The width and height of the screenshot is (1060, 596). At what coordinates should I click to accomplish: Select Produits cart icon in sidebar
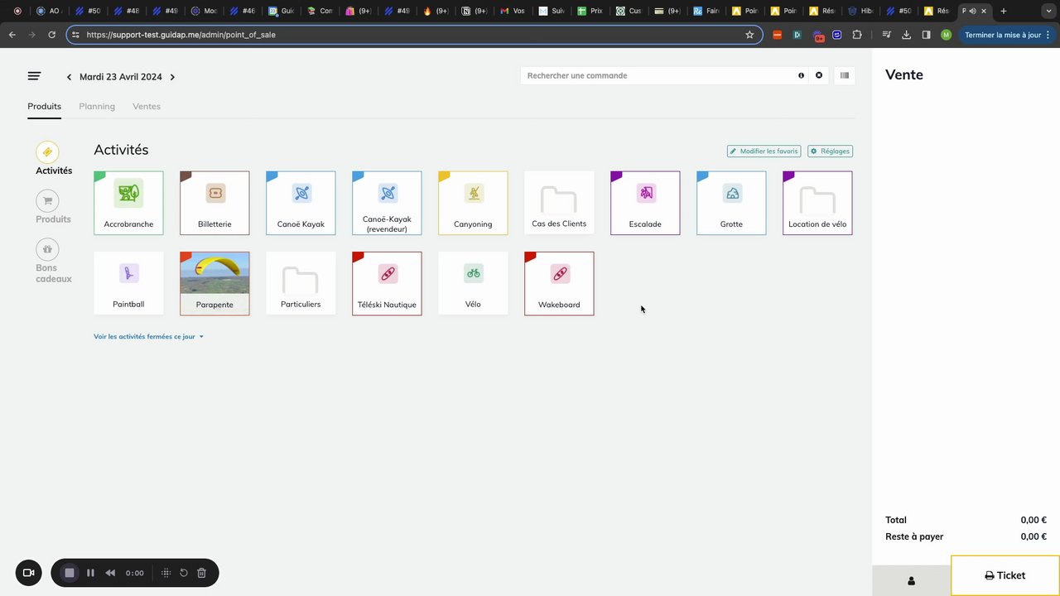(47, 200)
